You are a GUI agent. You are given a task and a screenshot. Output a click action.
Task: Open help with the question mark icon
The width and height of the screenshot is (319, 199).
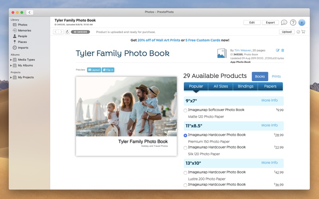coord(293,22)
